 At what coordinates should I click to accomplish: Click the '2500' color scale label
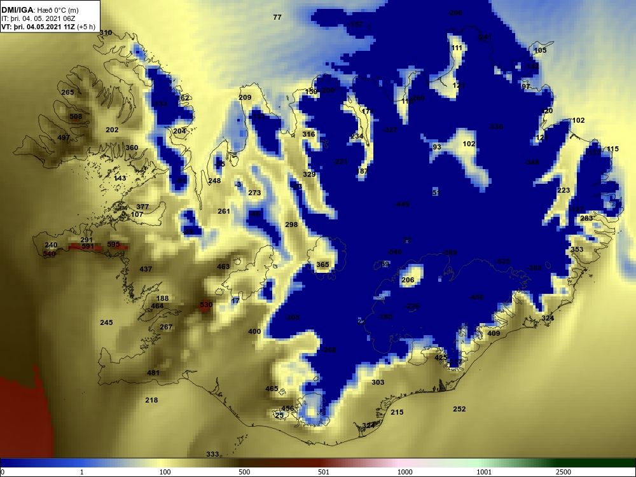(563, 472)
